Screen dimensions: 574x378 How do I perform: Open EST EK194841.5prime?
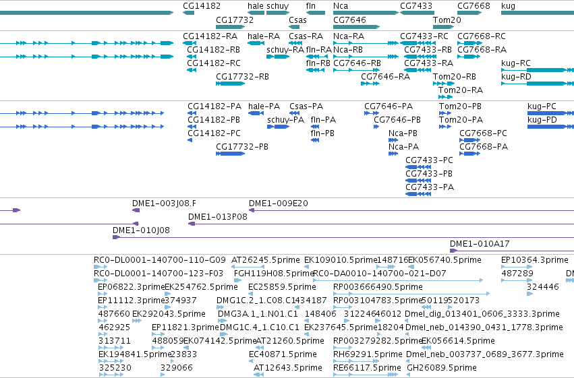tap(135, 355)
